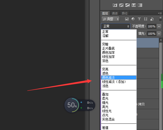Select 变暗 blend mode
Viewport: 163px width, 130px height.
(119, 44)
